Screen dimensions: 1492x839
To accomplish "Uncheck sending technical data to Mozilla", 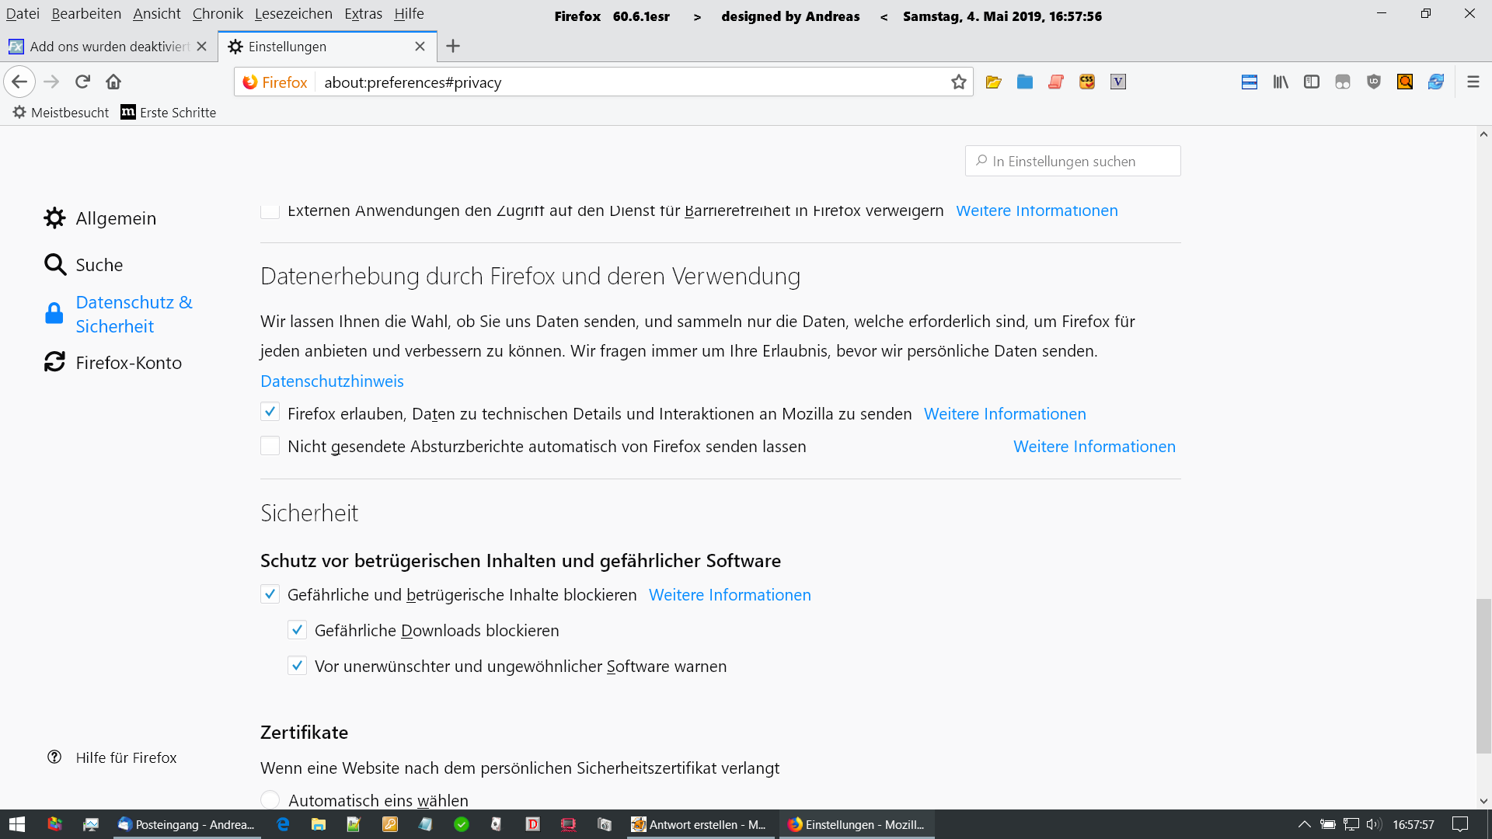I will click(270, 413).
